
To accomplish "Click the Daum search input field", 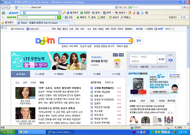I will click(93, 41).
